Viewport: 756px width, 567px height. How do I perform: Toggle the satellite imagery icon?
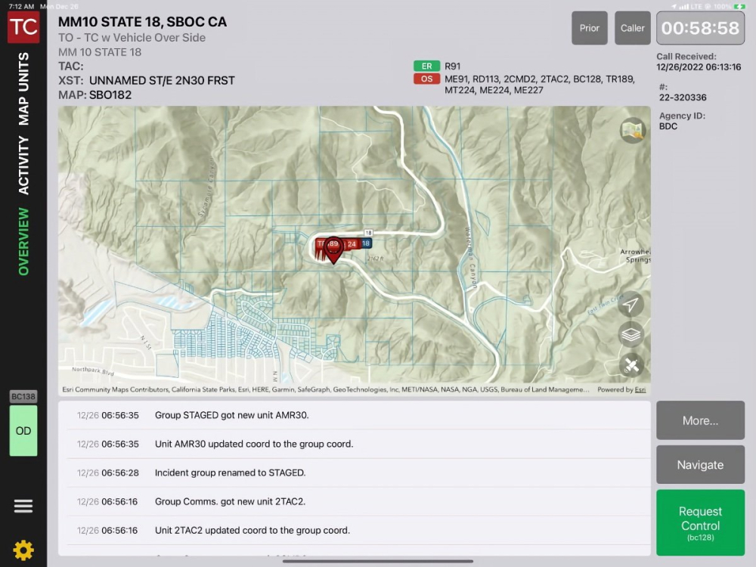[x=631, y=366]
